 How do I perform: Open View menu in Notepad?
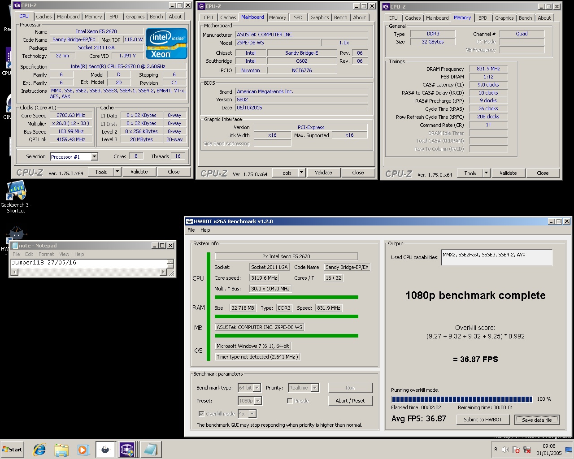64,254
